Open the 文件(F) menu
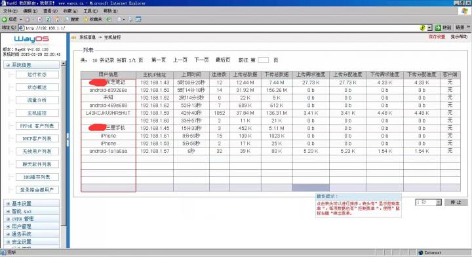This screenshot has height=257, width=472. tap(10, 11)
